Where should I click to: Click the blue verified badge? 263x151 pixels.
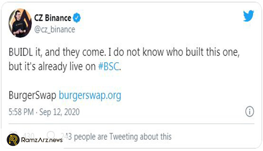(77, 18)
